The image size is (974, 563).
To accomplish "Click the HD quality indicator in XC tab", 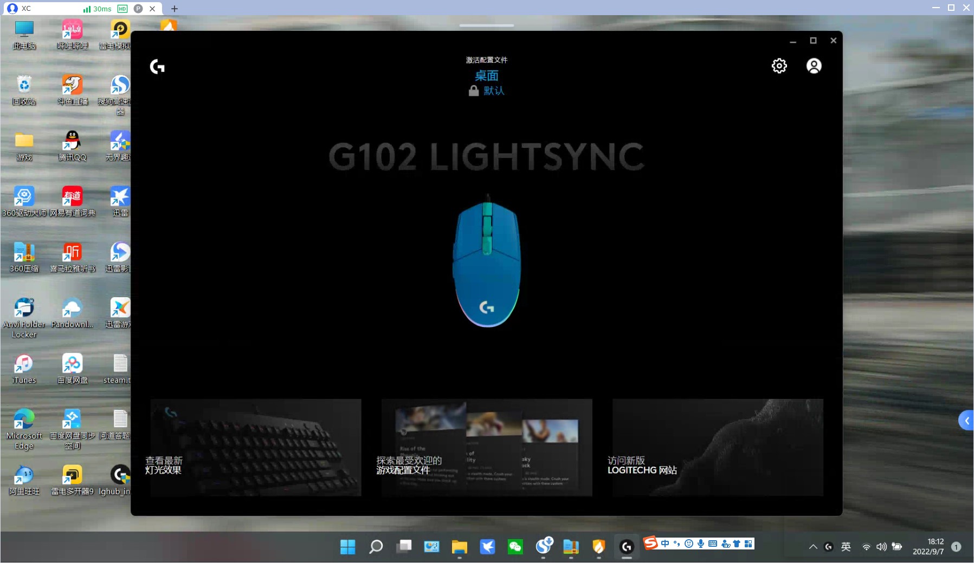I will click(x=122, y=9).
